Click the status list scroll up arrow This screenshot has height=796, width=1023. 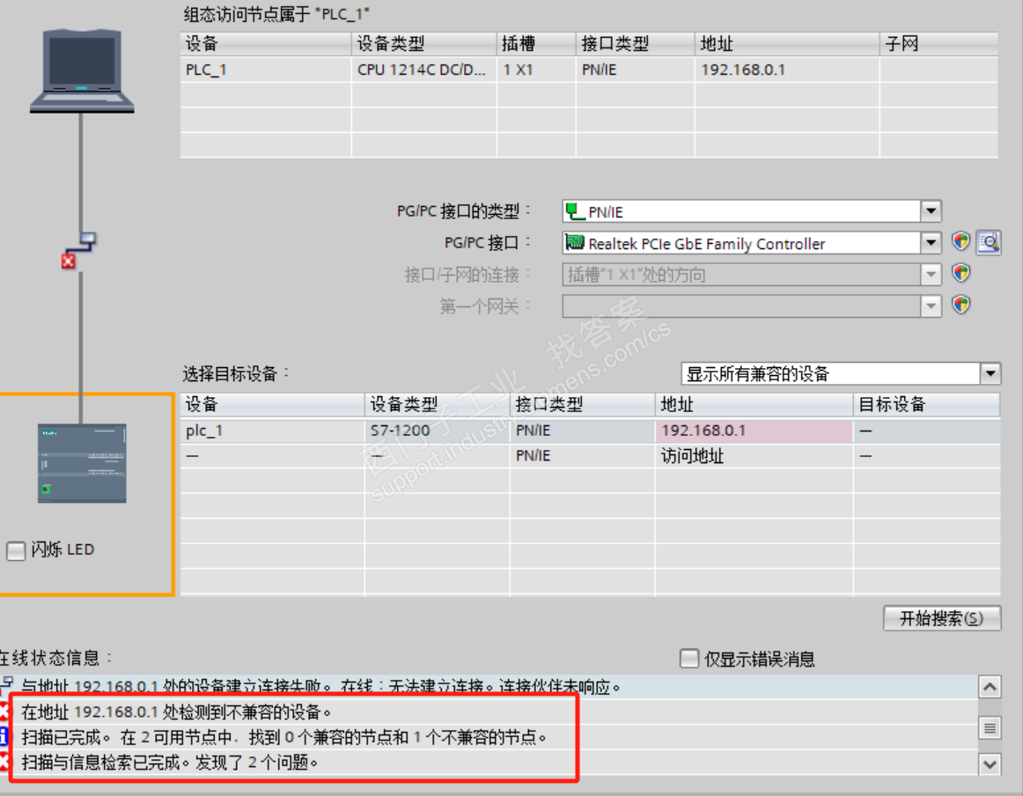click(990, 687)
